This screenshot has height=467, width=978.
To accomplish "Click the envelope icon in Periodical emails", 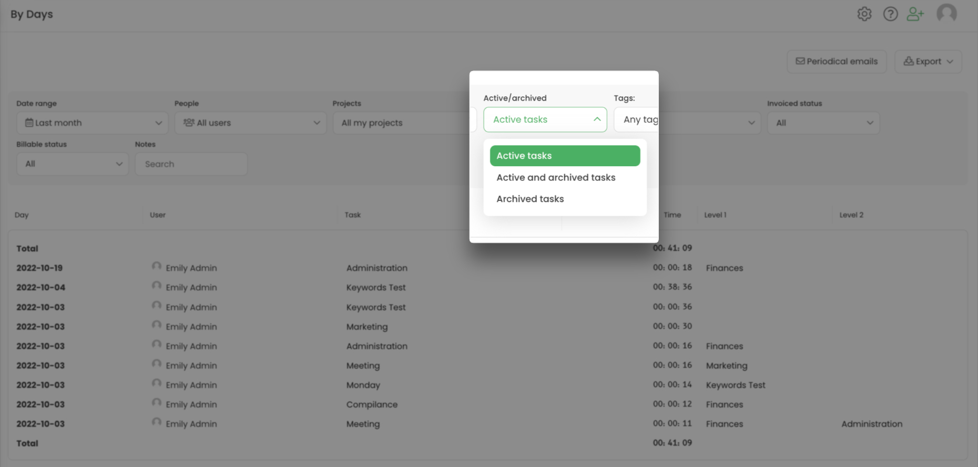I will pos(800,61).
